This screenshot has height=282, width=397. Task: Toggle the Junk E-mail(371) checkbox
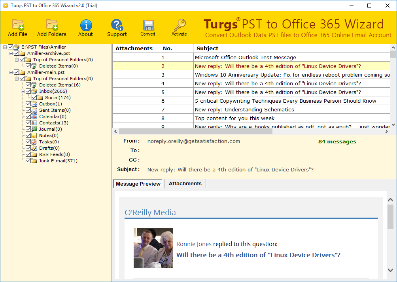point(28,161)
